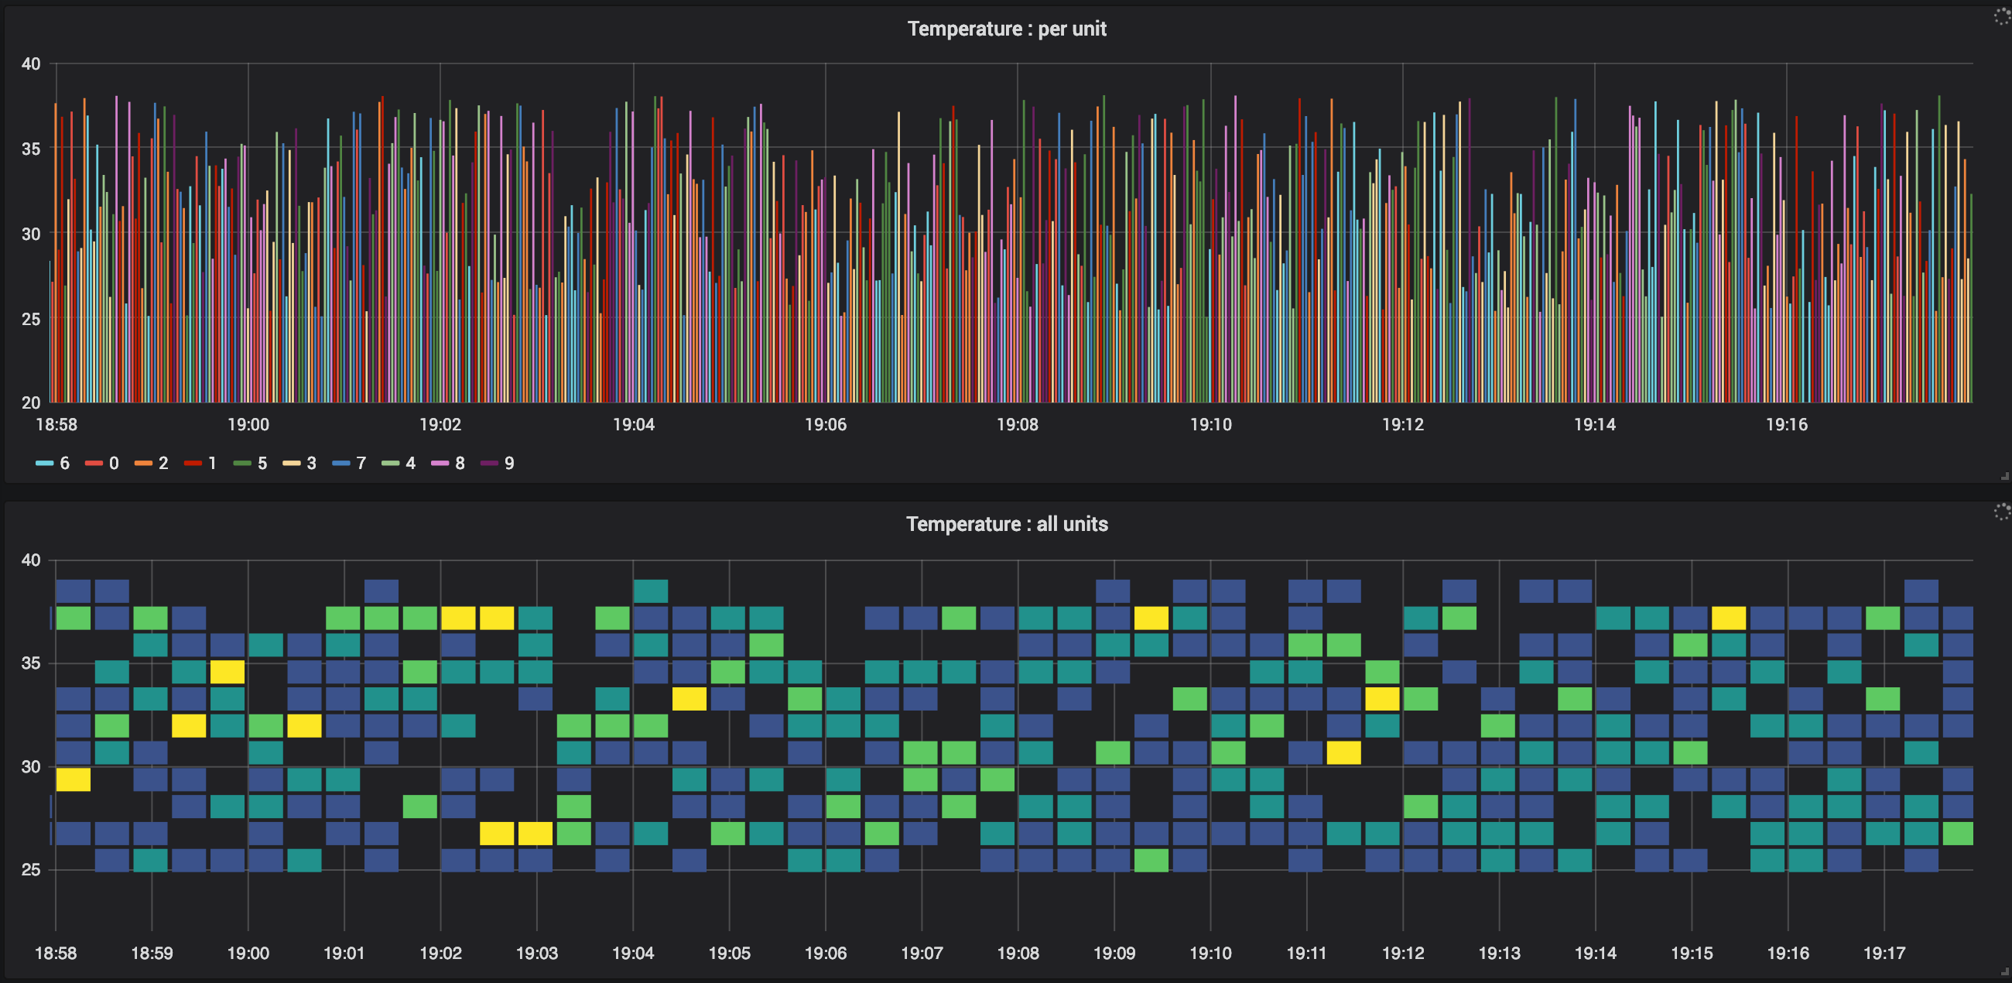Click the teal heatmap cell in the top row
Image resolution: width=2012 pixels, height=983 pixels.
(650, 591)
